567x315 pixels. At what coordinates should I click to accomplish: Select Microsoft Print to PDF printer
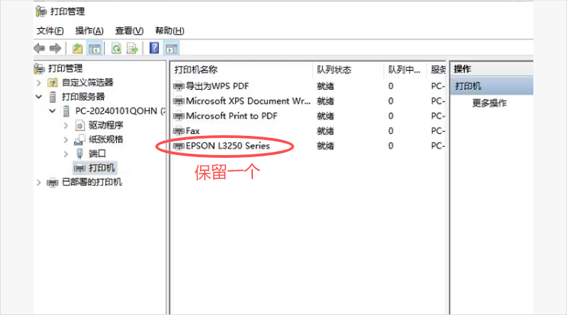click(x=231, y=116)
